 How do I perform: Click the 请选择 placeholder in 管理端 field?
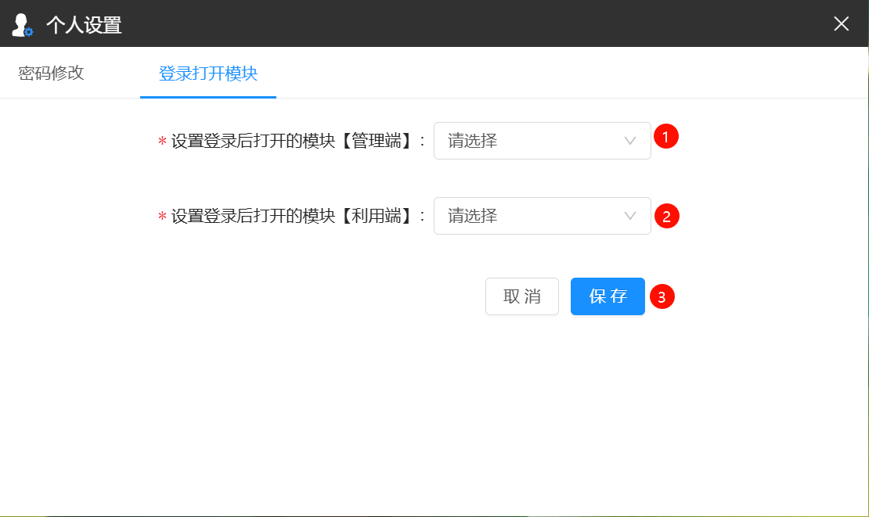pyautogui.click(x=473, y=141)
